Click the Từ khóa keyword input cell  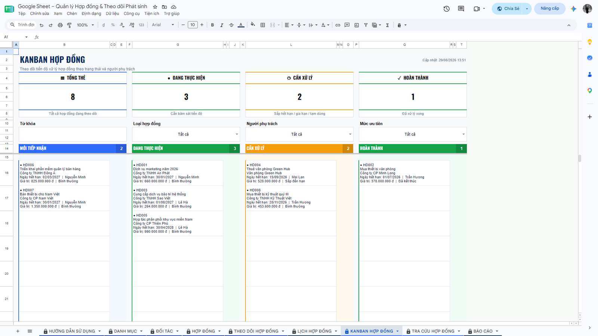[73, 134]
